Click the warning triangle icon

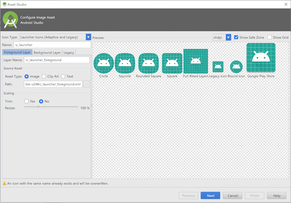(4, 184)
